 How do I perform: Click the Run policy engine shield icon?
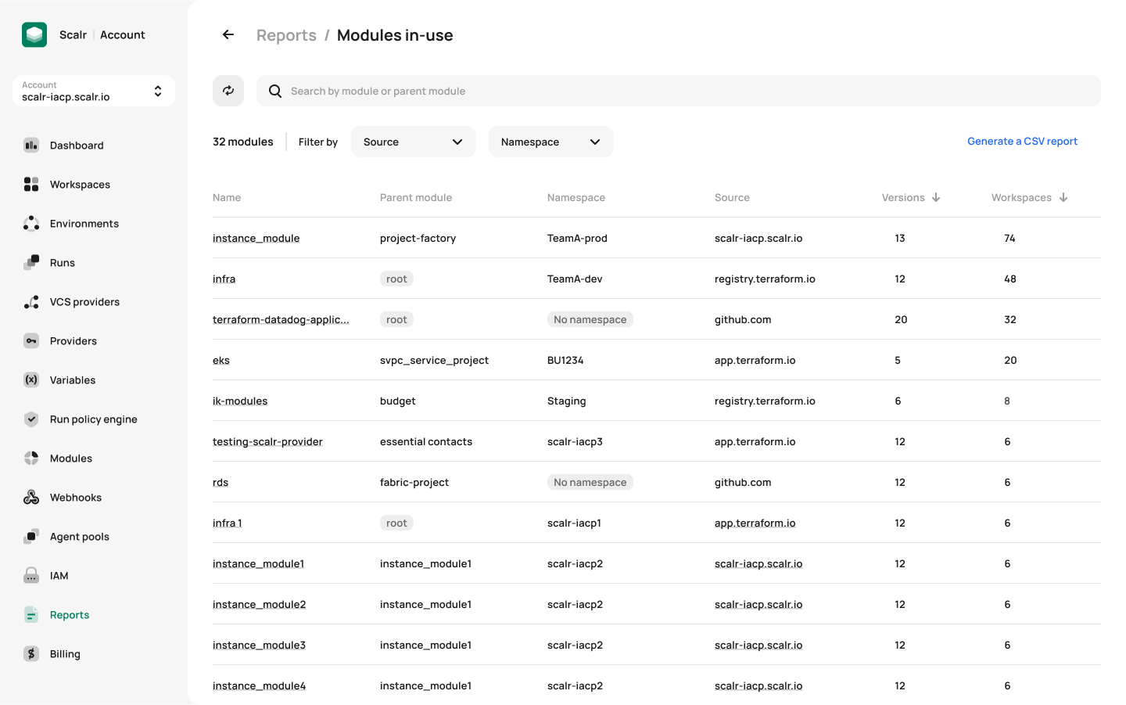tap(31, 419)
